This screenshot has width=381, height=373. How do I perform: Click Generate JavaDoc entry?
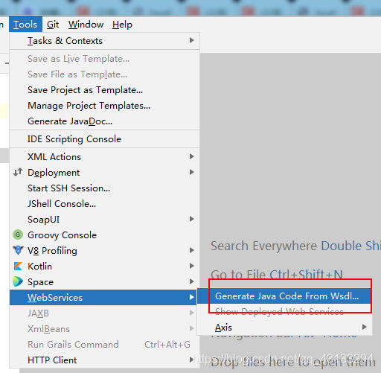(x=104, y=121)
